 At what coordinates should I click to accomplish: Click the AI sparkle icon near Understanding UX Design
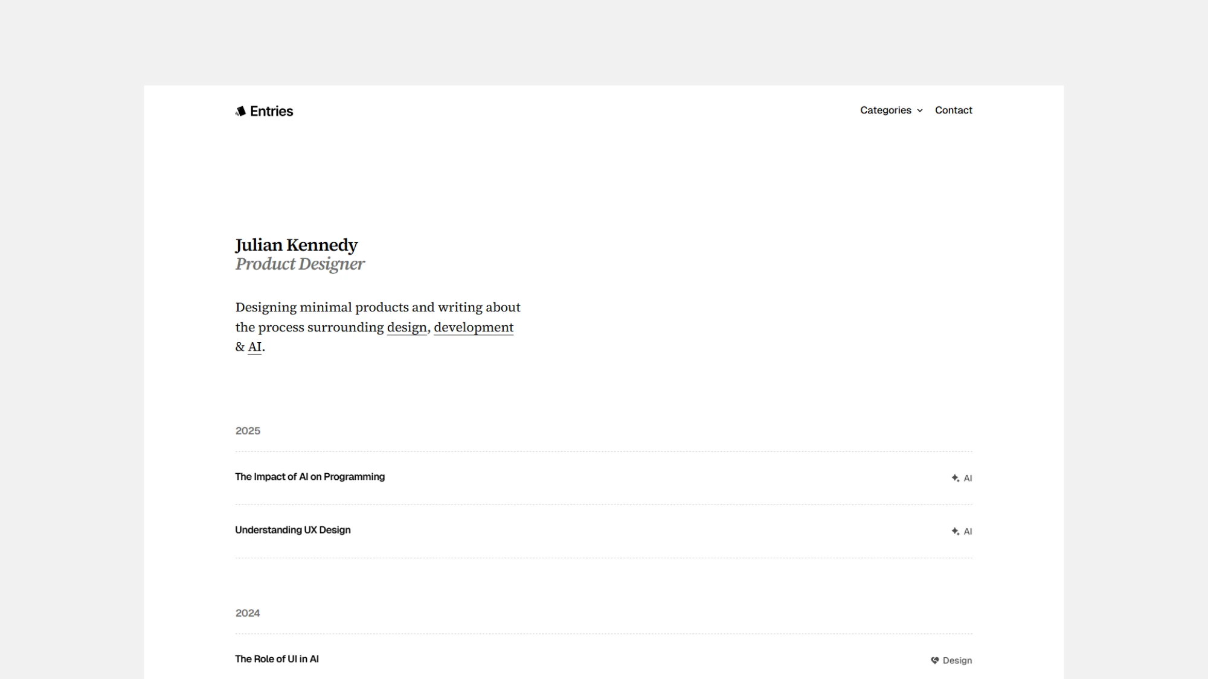[955, 531]
